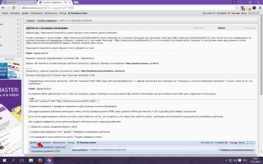Open the Дизайн menu in the top bar

[25, 13]
